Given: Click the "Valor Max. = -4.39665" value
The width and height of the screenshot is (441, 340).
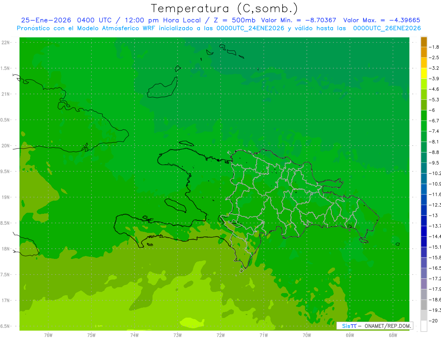Looking at the screenshot, I should [x=381, y=20].
